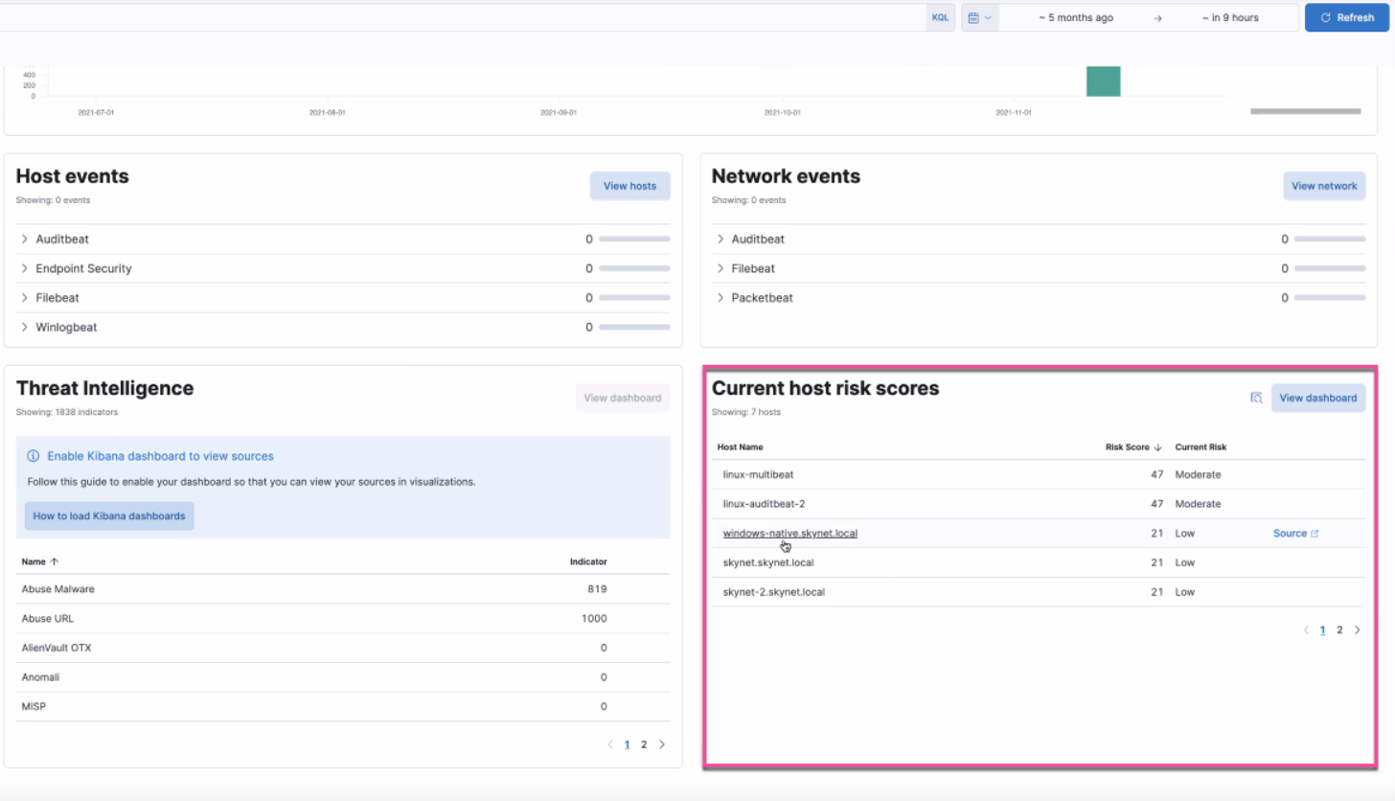The height and width of the screenshot is (801, 1395).
Task: Click the View hosts button
Action: [x=629, y=186]
